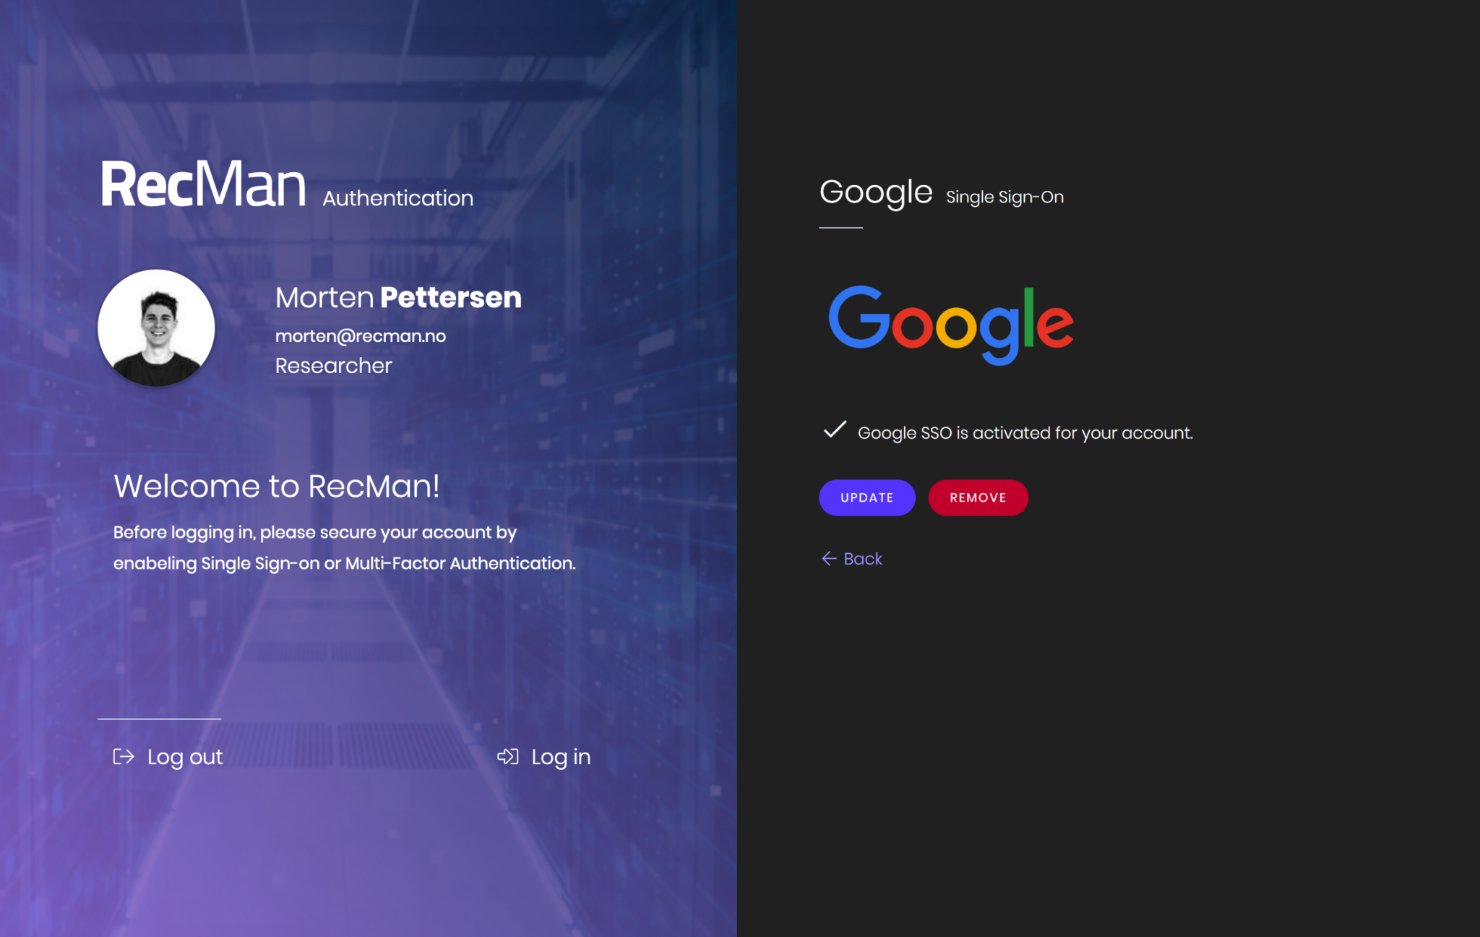Click the Morten Pettersen name heading
Image resolution: width=1480 pixels, height=937 pixels.
click(x=398, y=297)
